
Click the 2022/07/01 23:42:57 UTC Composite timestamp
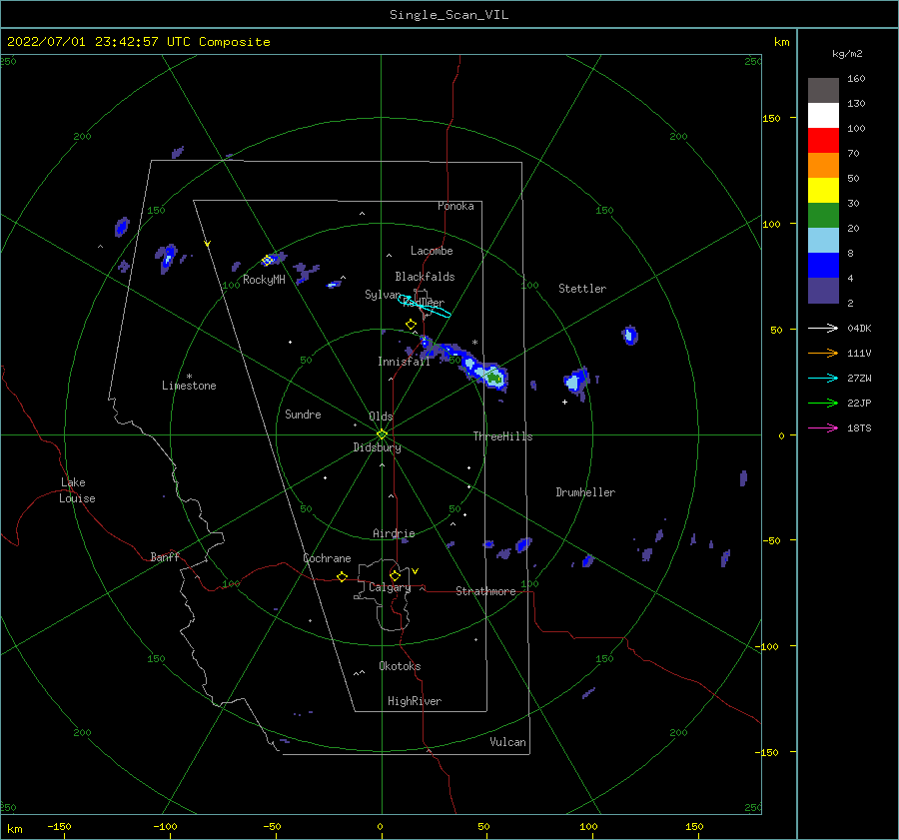139,42
